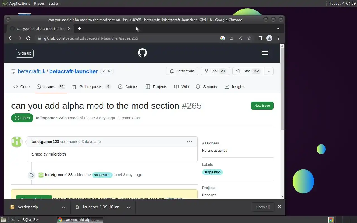The height and width of the screenshot is (223, 357).
Task: Click Show all downloads
Action: point(263,207)
